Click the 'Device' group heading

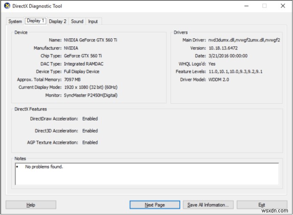[x=21, y=32]
